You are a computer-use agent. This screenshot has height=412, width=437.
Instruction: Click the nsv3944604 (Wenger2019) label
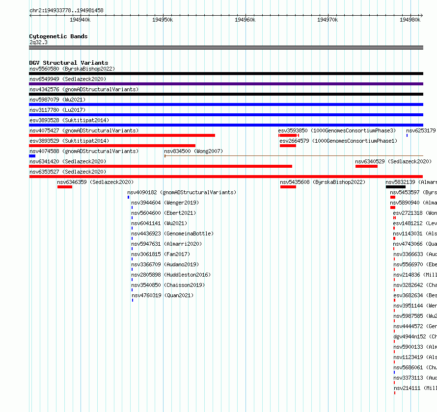point(165,203)
